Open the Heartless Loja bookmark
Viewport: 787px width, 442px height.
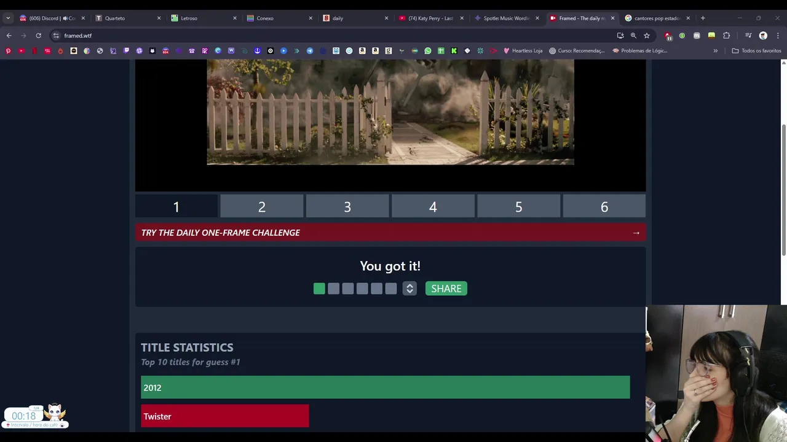523,51
